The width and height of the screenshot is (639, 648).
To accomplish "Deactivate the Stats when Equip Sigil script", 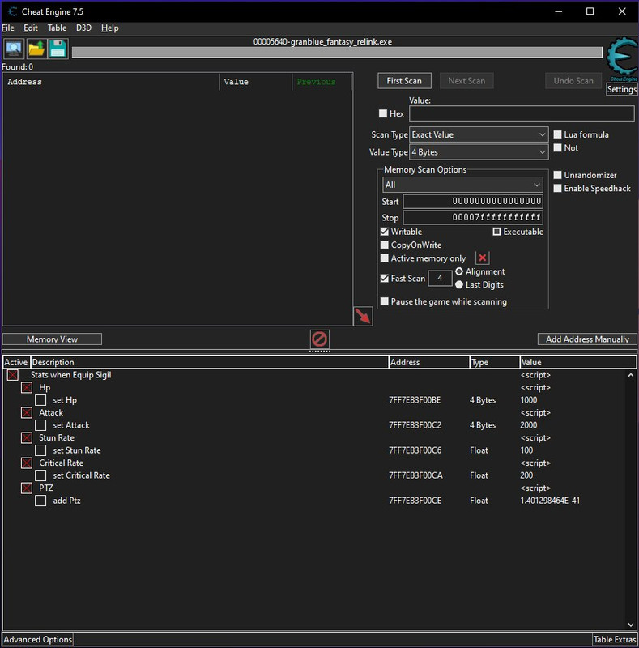I will 13,375.
